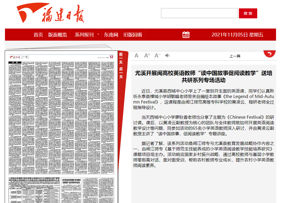The width and height of the screenshot is (281, 203).
Task: Go to 首页 in the navigation bar
Action: tap(38, 35)
